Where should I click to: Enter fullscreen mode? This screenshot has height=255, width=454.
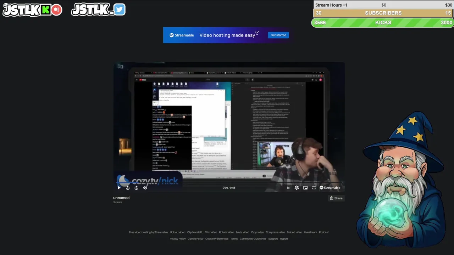[x=314, y=188]
